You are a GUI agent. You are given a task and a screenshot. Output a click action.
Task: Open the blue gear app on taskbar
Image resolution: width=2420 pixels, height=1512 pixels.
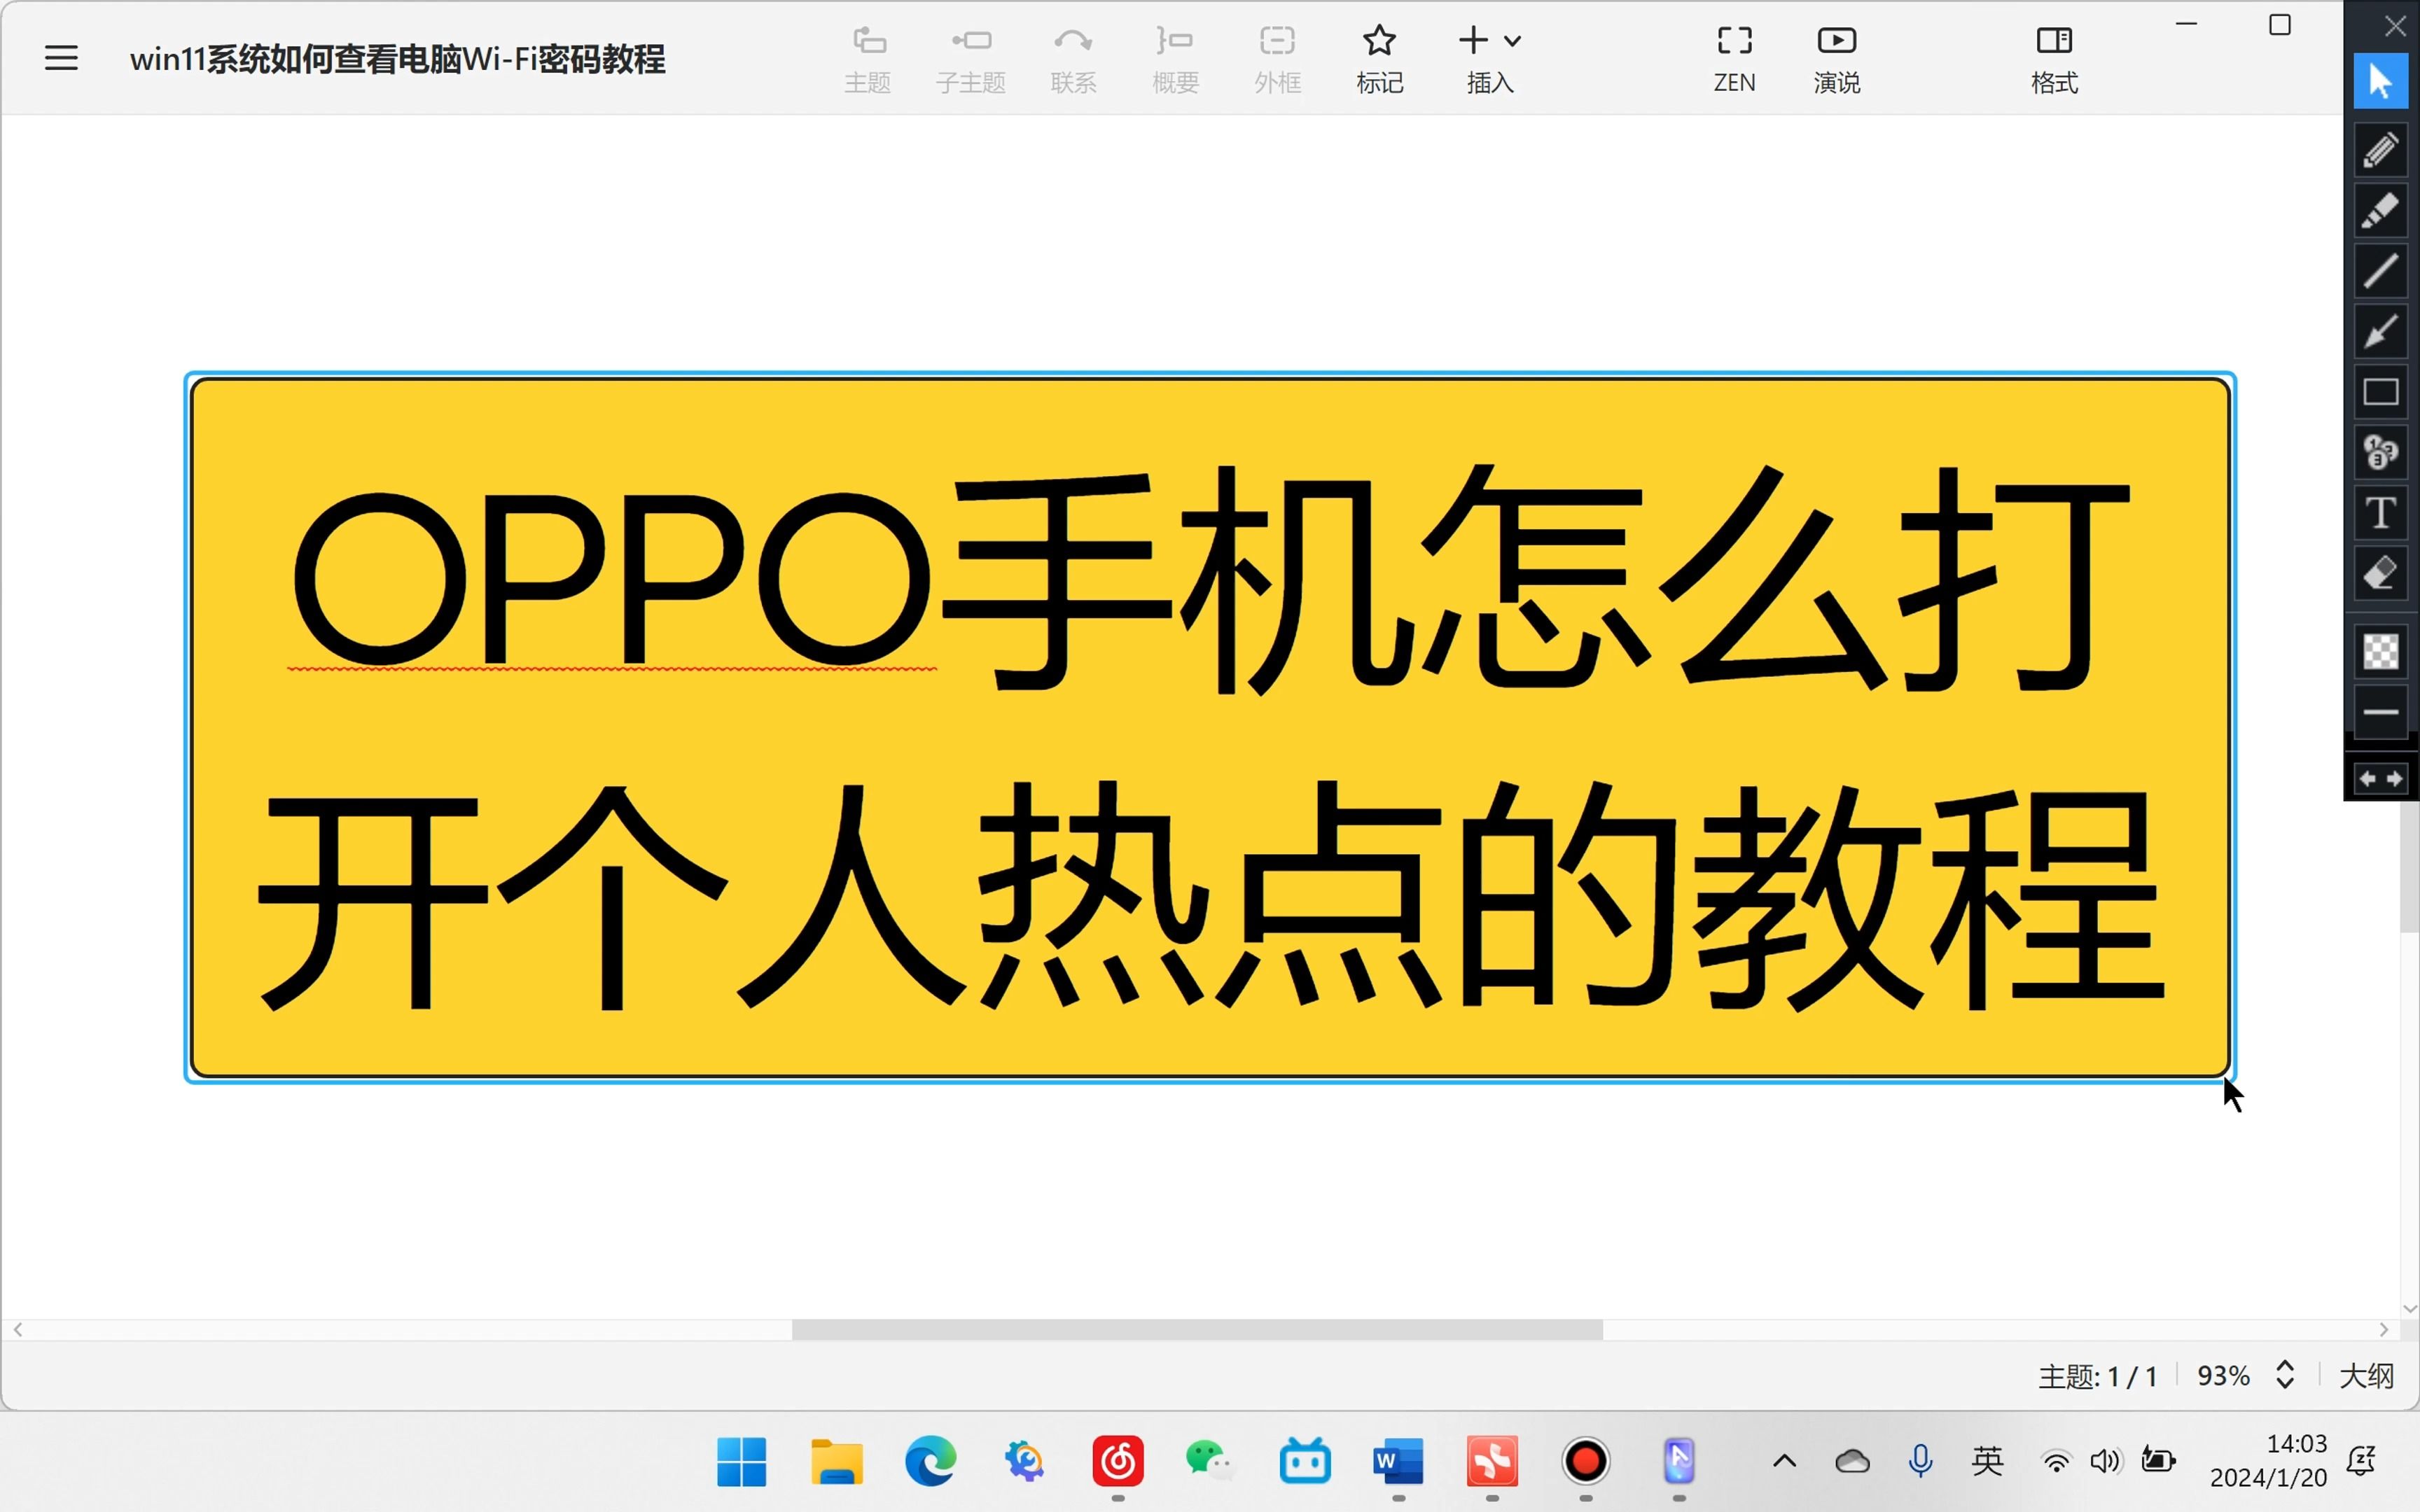point(1024,1462)
